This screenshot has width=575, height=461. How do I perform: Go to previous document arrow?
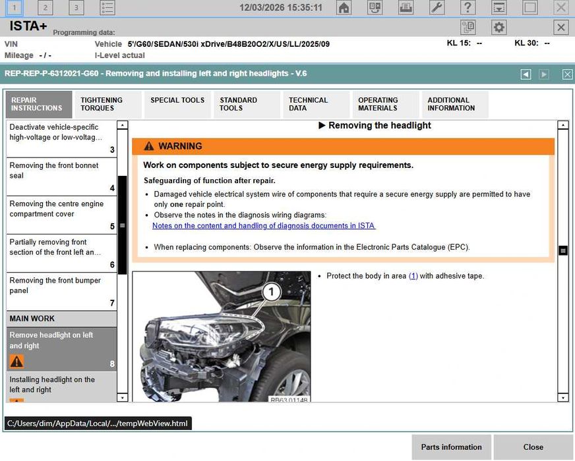pyautogui.click(x=526, y=74)
